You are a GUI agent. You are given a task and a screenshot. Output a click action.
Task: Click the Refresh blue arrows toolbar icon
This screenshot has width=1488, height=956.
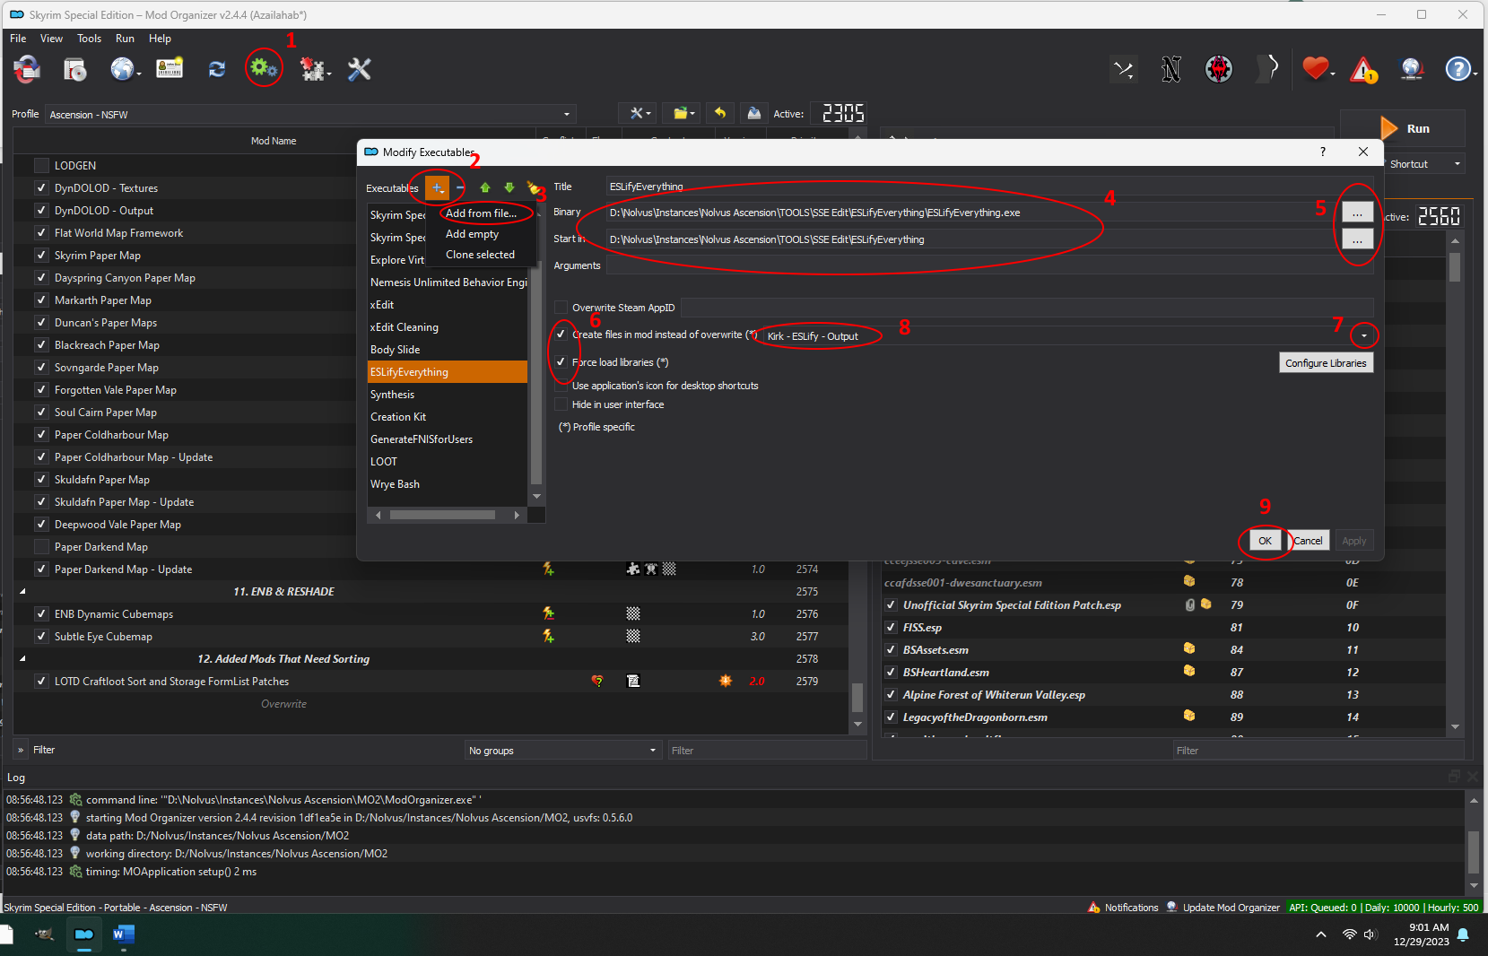coord(217,69)
